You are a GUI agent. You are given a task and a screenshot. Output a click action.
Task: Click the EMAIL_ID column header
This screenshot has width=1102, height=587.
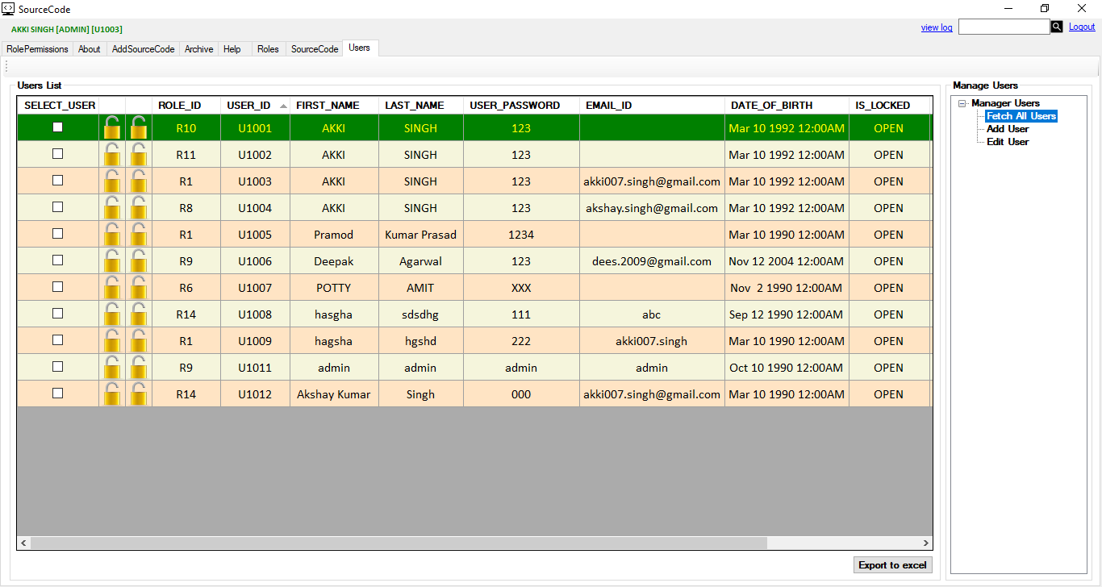[652, 106]
